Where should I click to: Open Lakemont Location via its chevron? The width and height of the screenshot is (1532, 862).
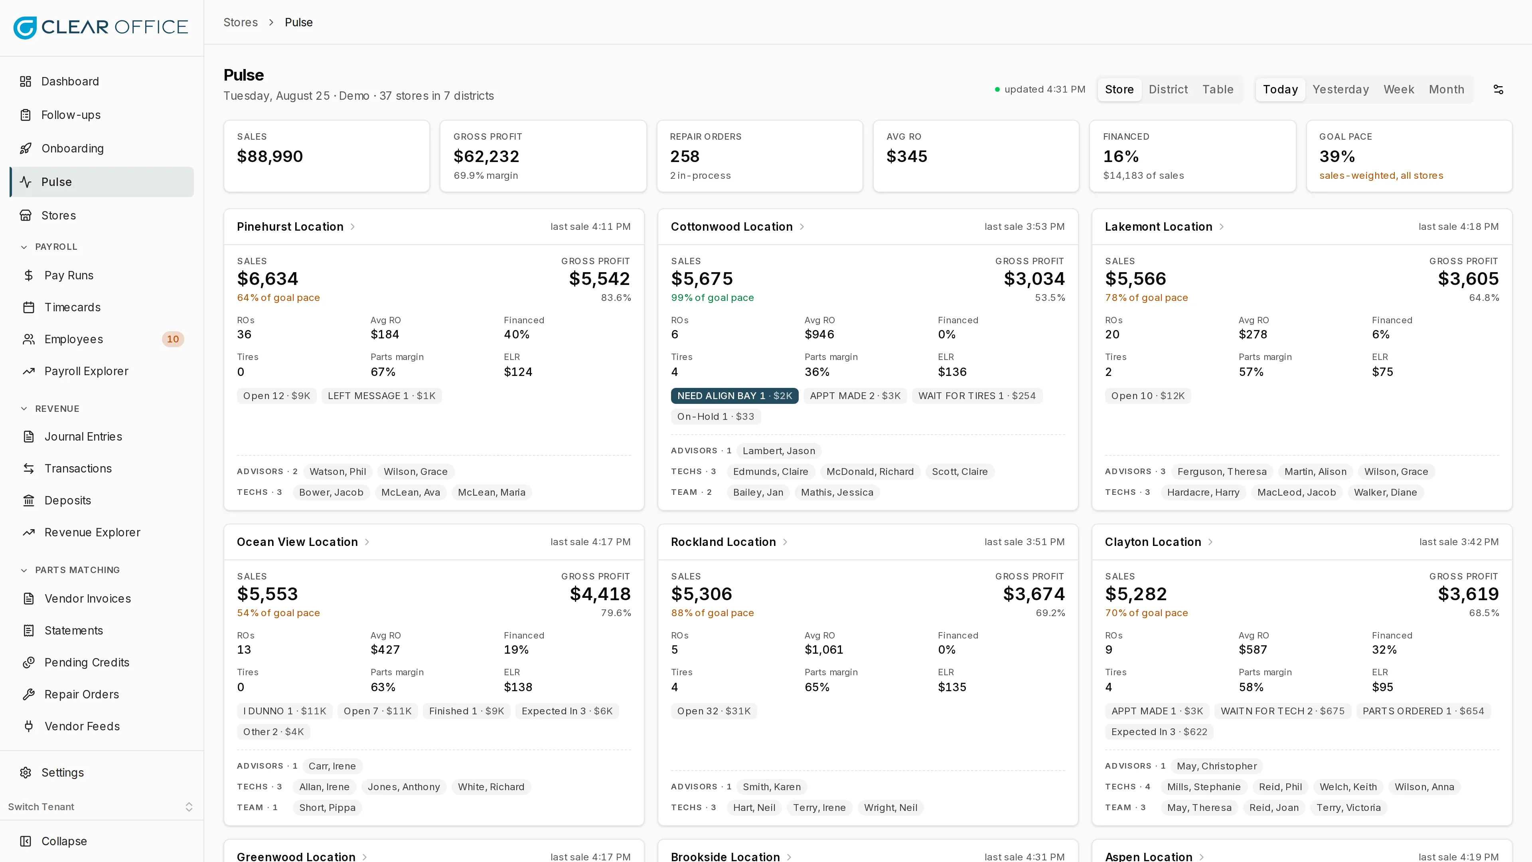pyautogui.click(x=1222, y=227)
